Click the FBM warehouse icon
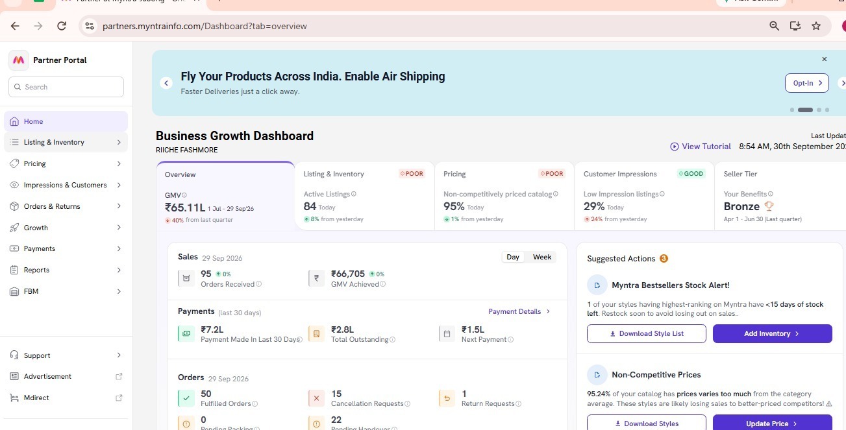846x430 pixels. (14, 291)
